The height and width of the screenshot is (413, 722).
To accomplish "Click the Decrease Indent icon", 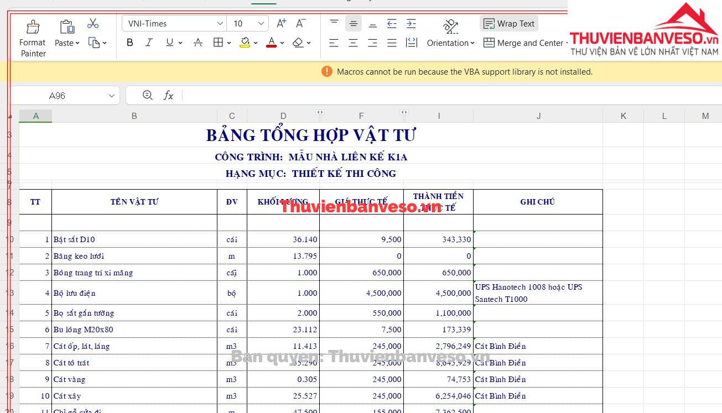I will pos(392,23).
